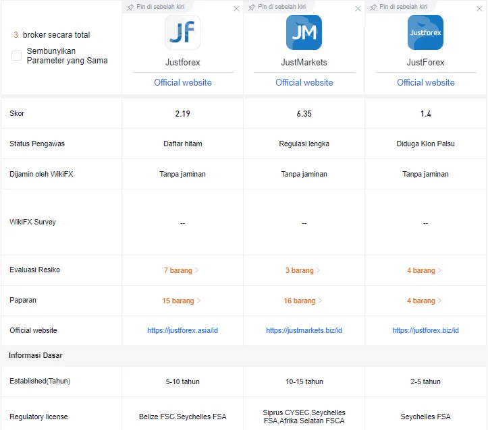Visit https://justmarkets.biz/id link
This screenshot has width=488, height=430.
(304, 330)
